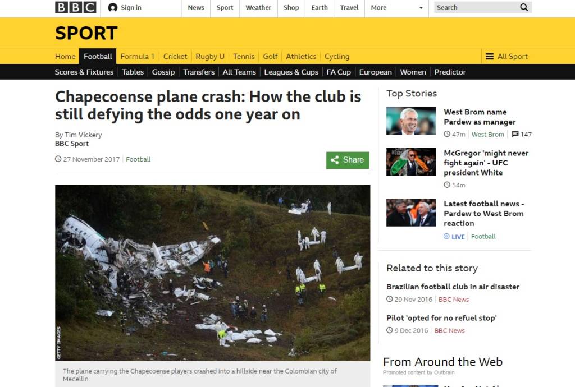Open West Brom name Pardew story
575x387 pixels.
click(x=480, y=117)
